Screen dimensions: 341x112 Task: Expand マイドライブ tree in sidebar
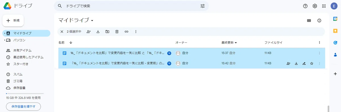coord(5,33)
